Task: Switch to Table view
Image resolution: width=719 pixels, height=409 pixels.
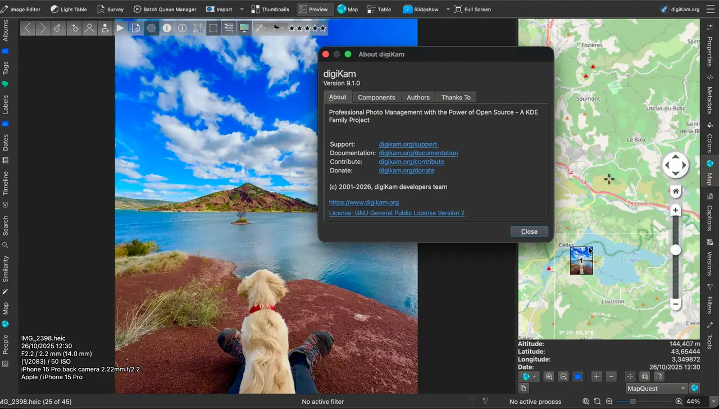Action: 379,10
